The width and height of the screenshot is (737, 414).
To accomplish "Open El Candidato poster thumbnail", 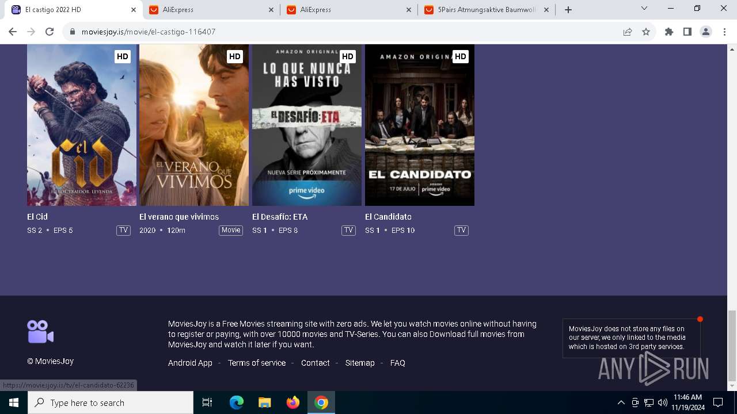I will (420, 125).
